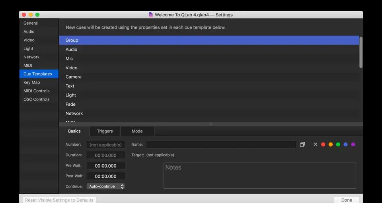Click the split pane divider handle dot
Viewport: 382px width, 203px height.
click(211, 124)
